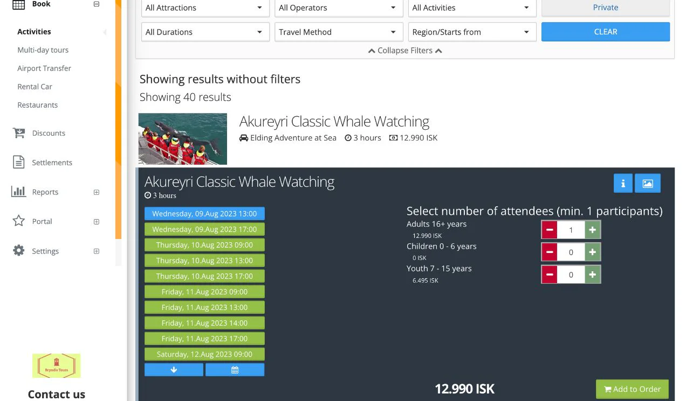686x401 pixels.
Task: Open Settlements document icon
Action: [19, 162]
